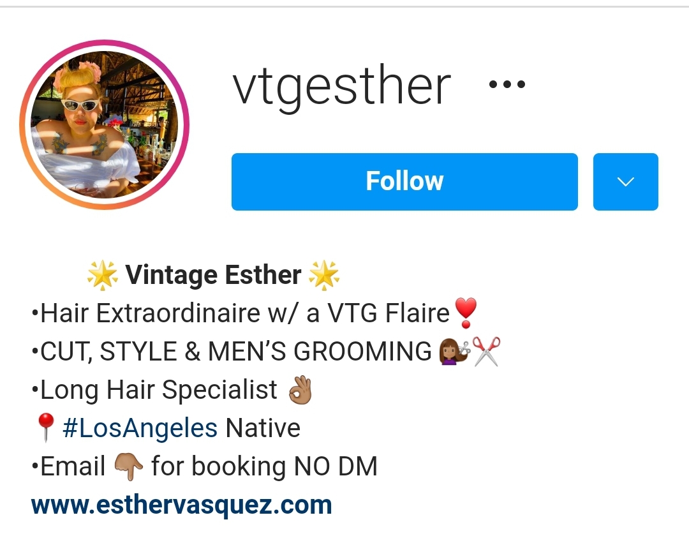Click the red heart exclamation emoji
The width and height of the screenshot is (689, 559).
pyautogui.click(x=466, y=313)
